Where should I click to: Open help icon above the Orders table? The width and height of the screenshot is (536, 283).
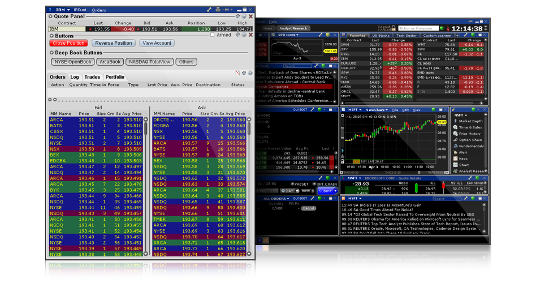pos(250,73)
